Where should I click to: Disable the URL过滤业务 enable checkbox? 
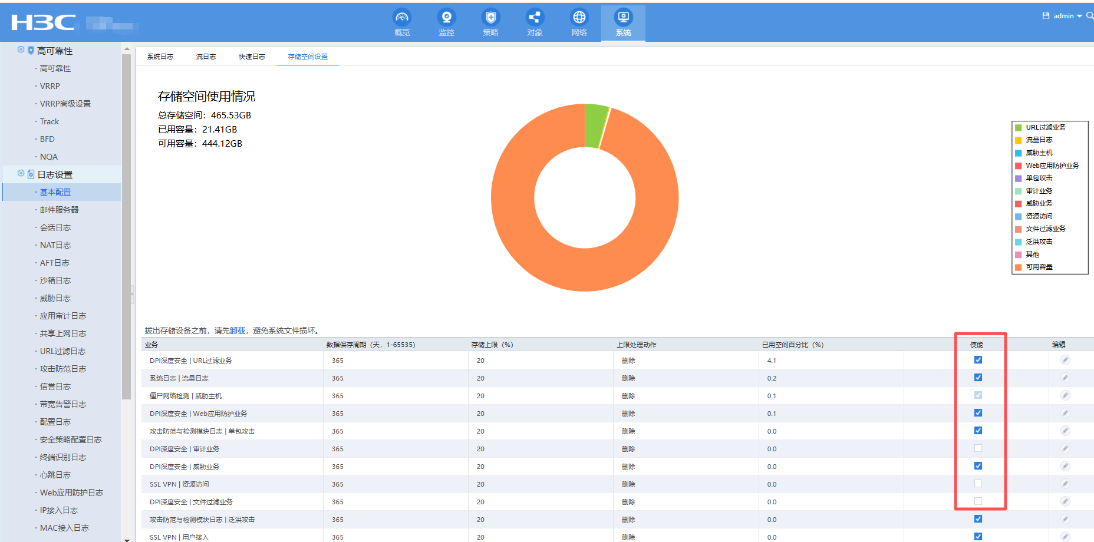pyautogui.click(x=978, y=360)
